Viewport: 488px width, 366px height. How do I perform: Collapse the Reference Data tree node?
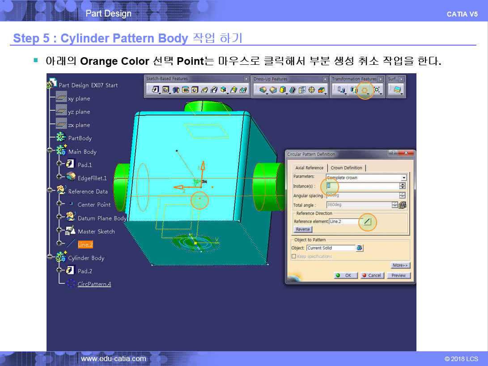pos(50,191)
